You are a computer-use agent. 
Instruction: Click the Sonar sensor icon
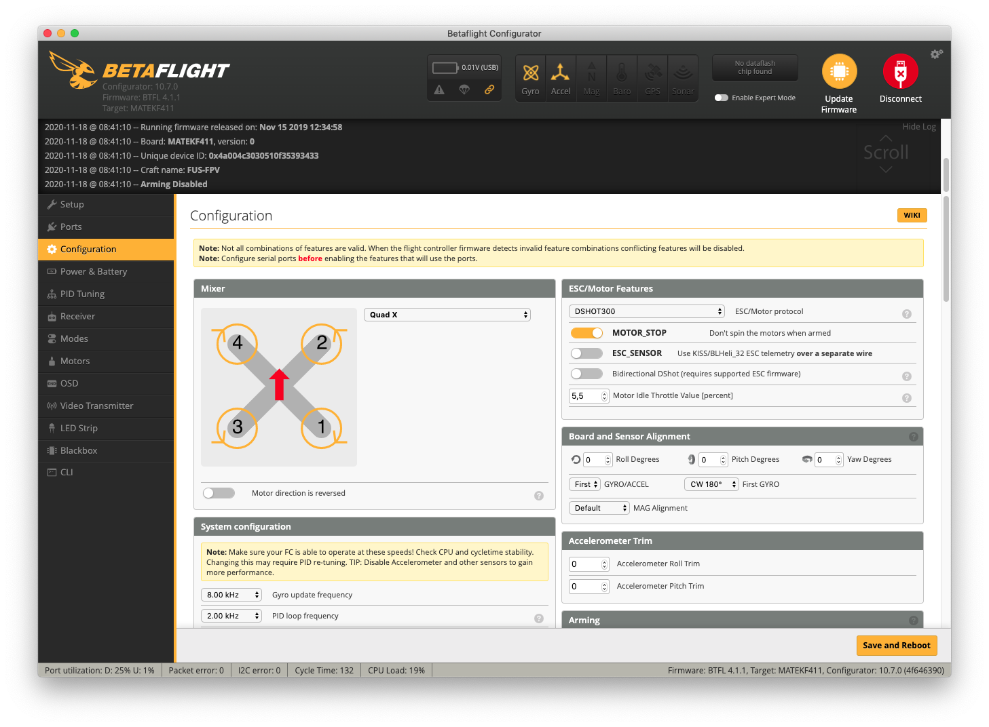coord(683,79)
